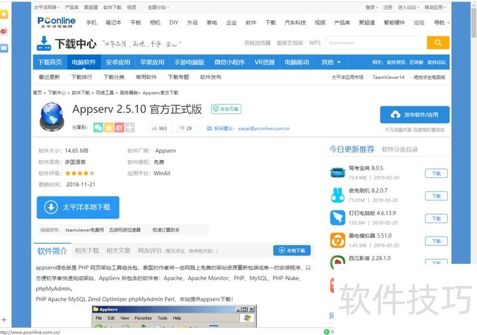Share to Weibo icon
The width and height of the screenshot is (477, 335).
[x=119, y=128]
